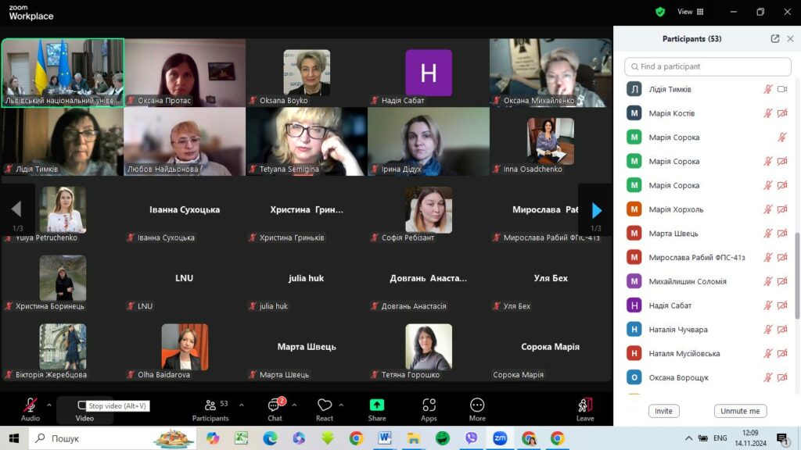Image resolution: width=801 pixels, height=450 pixels.
Task: Select Надія Сабат in participant list
Action: coord(670,305)
